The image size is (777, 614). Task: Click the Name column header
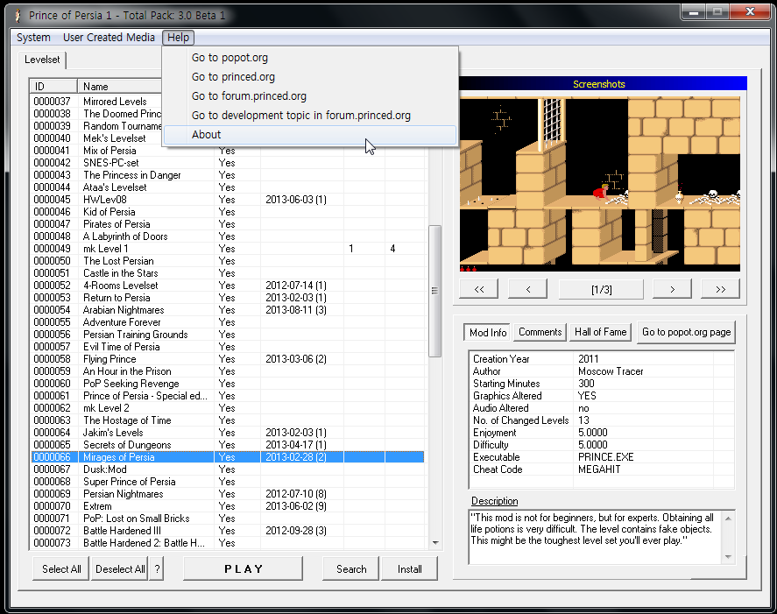point(120,86)
